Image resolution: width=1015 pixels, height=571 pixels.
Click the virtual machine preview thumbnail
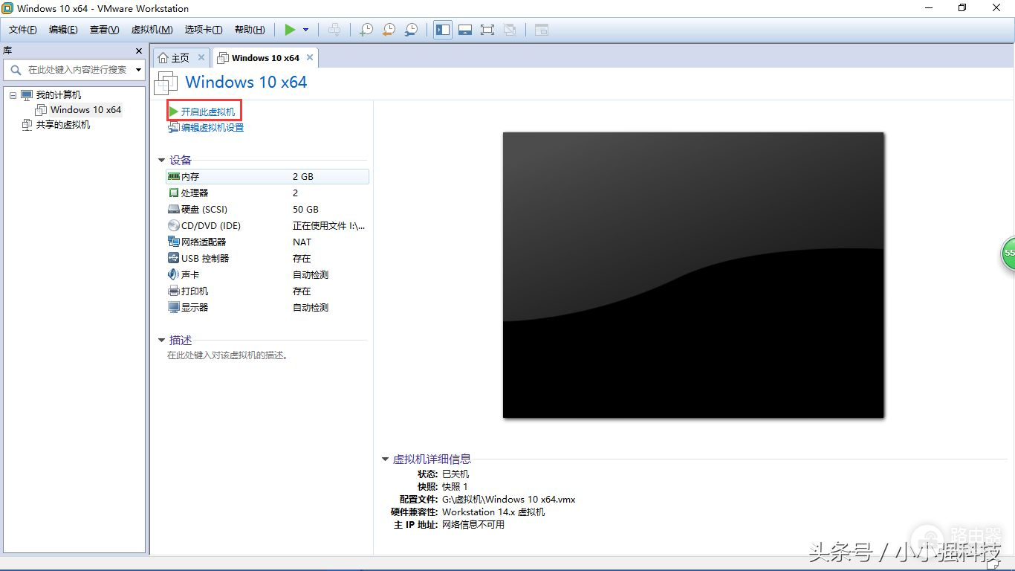[x=693, y=275]
